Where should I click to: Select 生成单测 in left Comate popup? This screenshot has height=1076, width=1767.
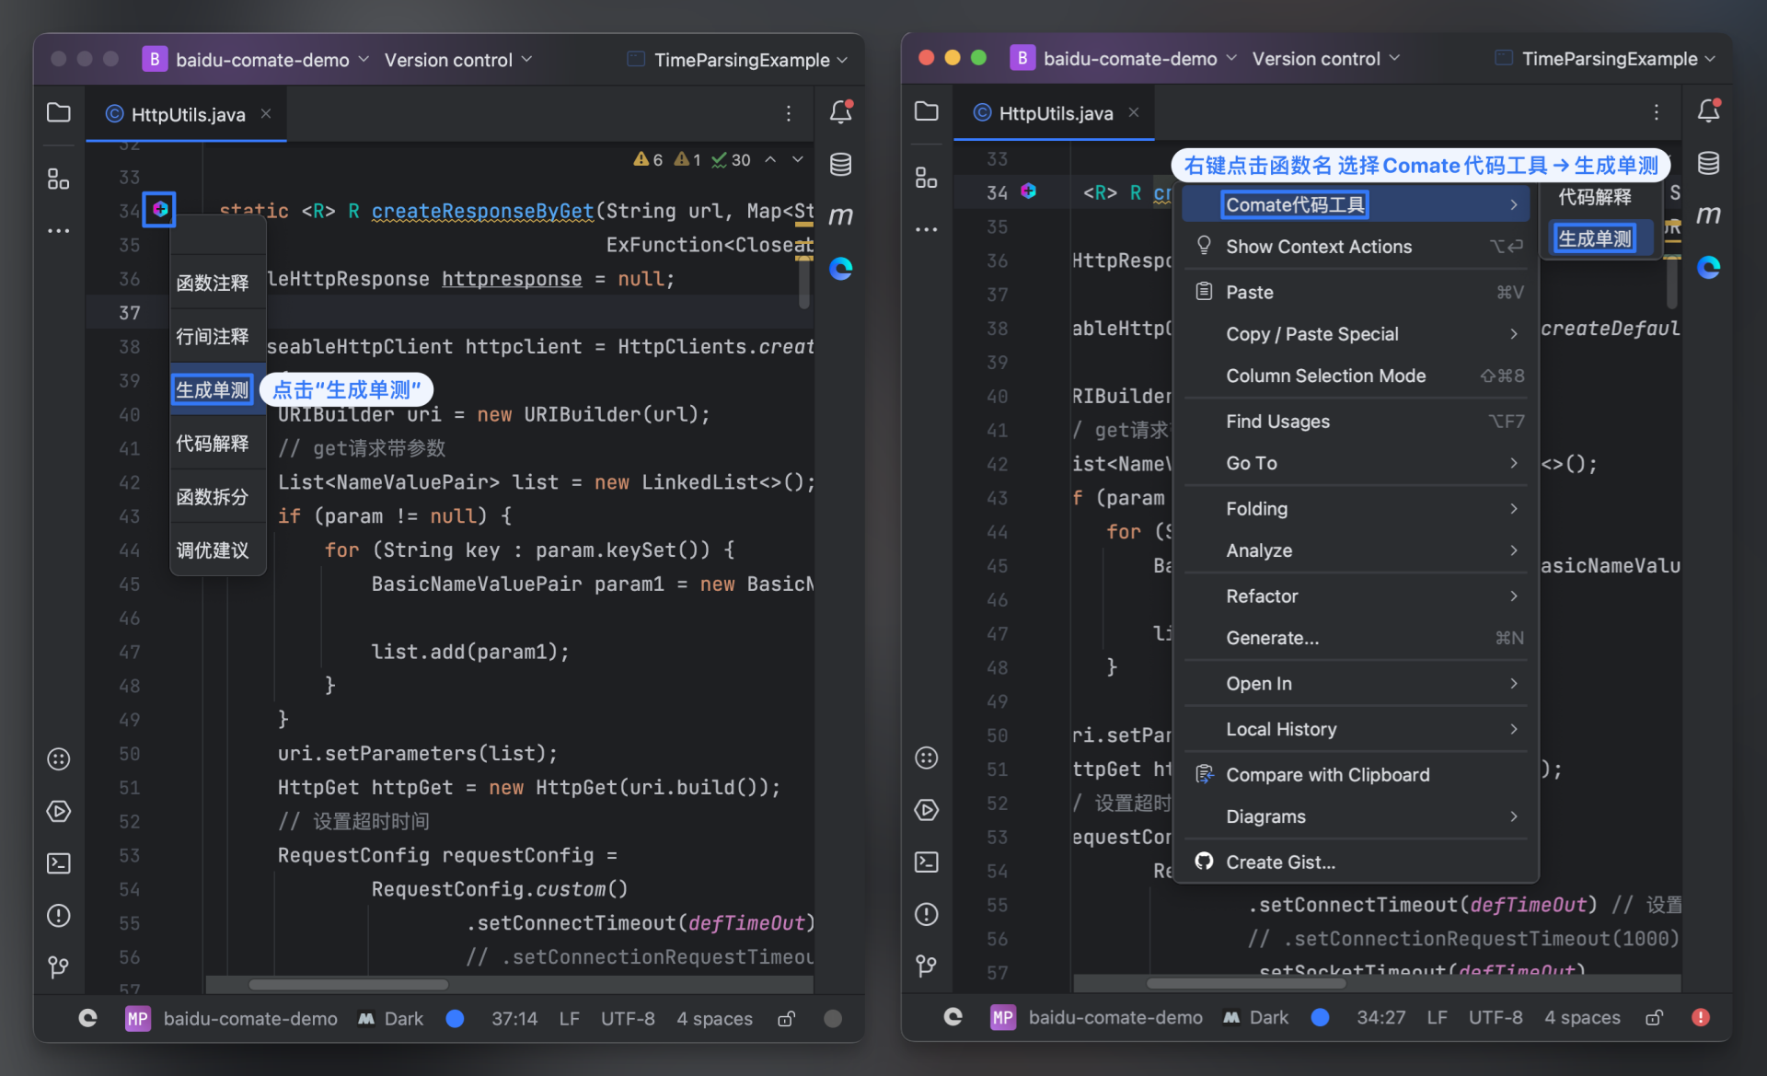click(x=212, y=389)
